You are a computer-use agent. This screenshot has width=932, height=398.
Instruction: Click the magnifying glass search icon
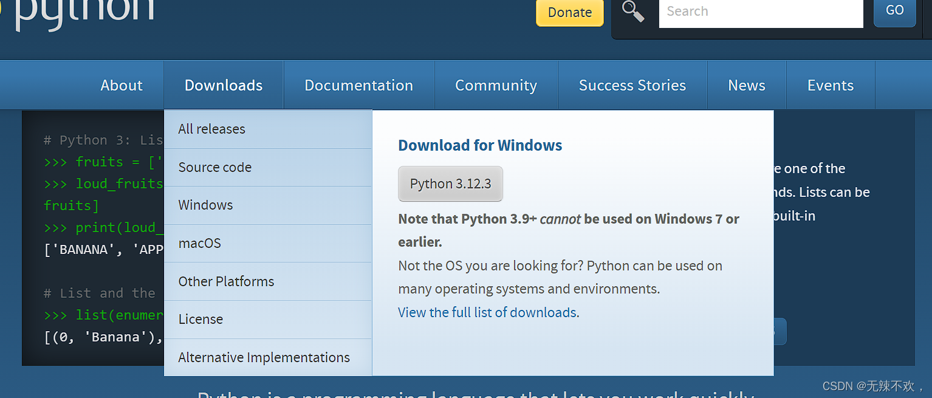click(x=633, y=11)
